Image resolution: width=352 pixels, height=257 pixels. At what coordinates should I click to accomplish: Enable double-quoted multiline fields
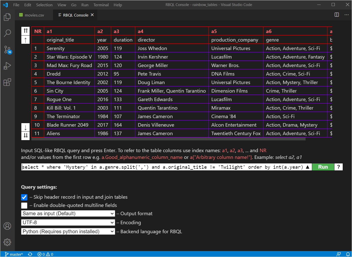pyautogui.click(x=24, y=205)
